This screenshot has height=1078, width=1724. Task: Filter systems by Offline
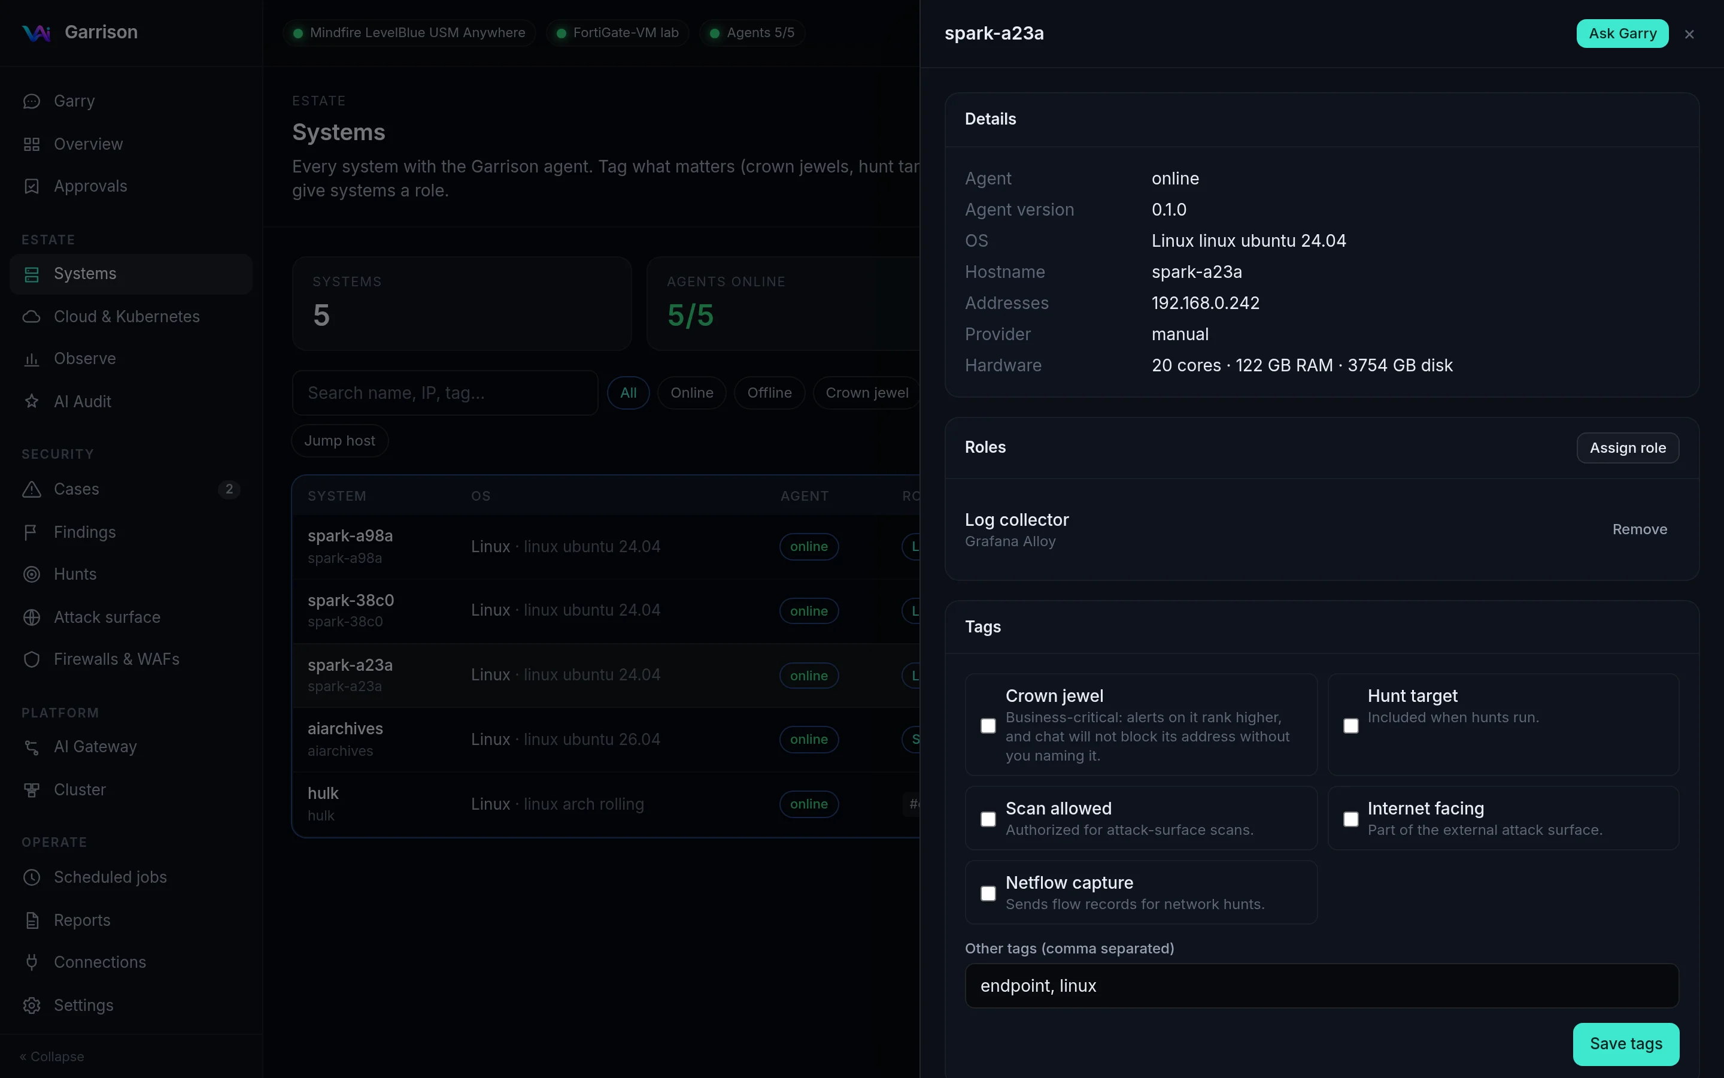click(769, 393)
